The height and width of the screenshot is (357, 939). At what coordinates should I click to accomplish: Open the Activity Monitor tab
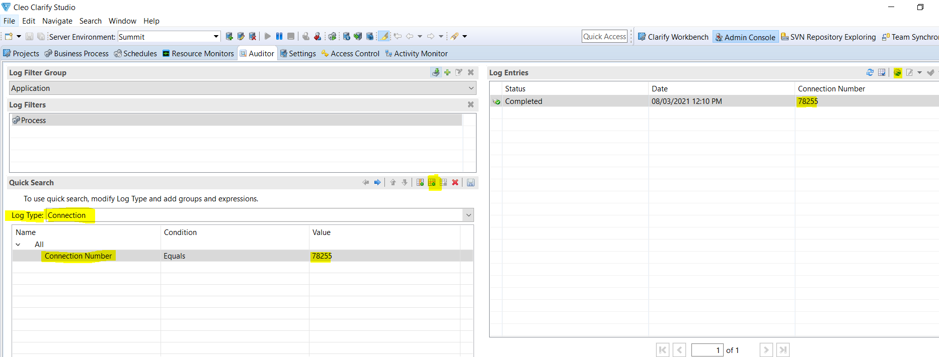(416, 53)
